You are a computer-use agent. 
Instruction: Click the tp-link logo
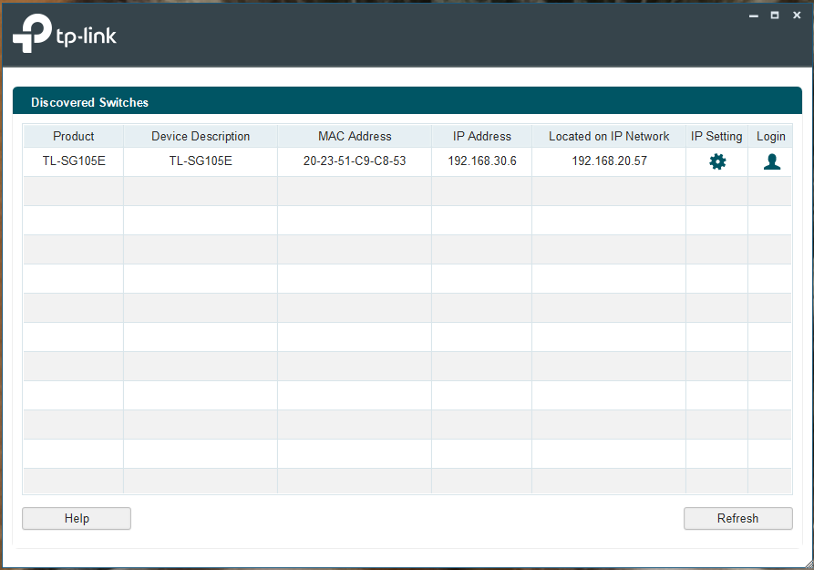(65, 33)
